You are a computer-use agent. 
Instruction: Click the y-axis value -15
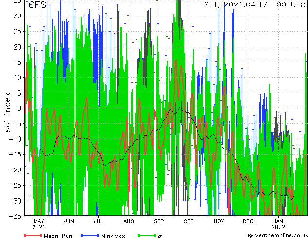[16, 155]
